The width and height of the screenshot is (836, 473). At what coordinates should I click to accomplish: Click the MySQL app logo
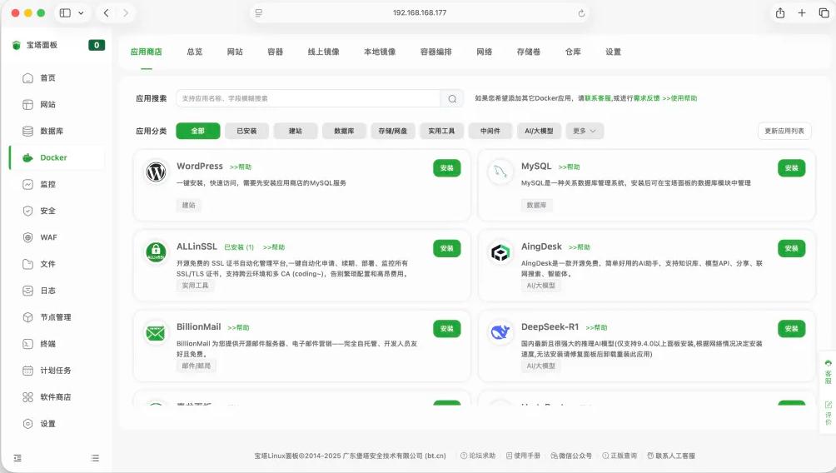point(500,172)
